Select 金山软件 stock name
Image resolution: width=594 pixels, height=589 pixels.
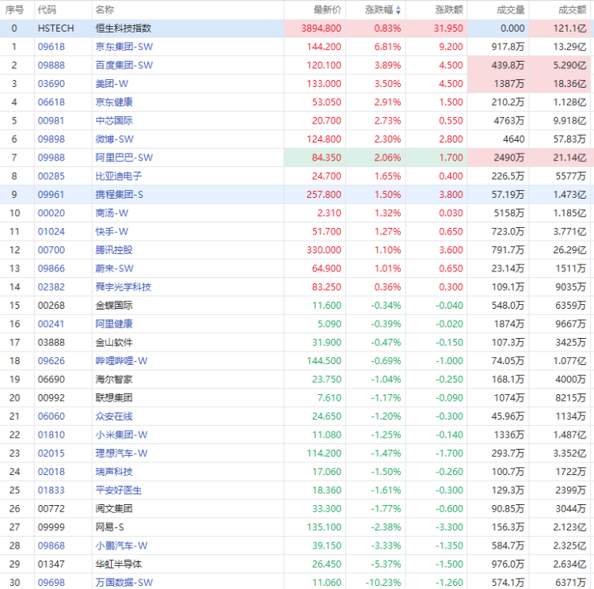[114, 343]
